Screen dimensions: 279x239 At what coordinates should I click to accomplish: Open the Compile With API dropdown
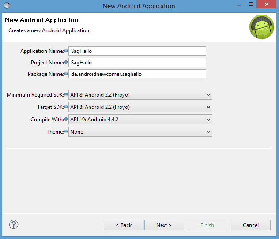(x=140, y=119)
